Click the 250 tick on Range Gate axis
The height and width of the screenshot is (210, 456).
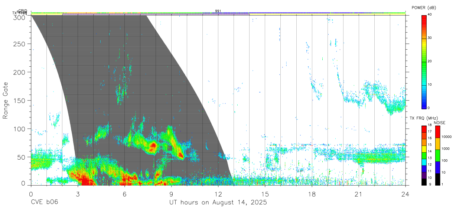[x=20, y=44]
